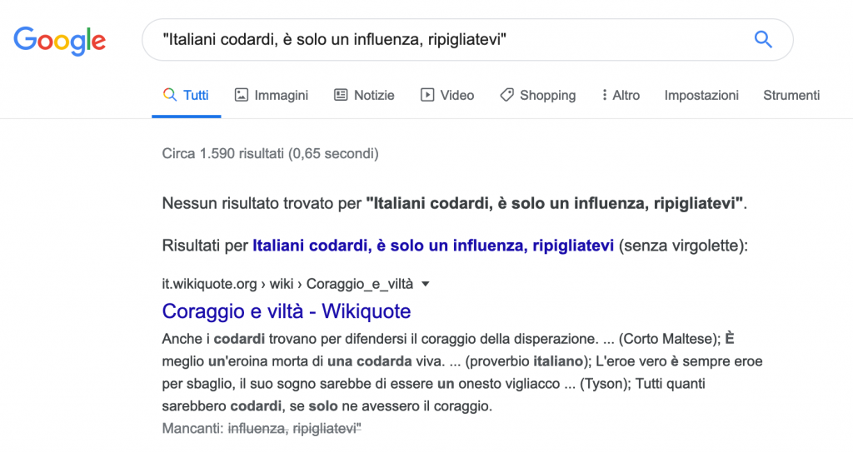Click the Google logo
The image size is (853, 452).
pos(60,40)
